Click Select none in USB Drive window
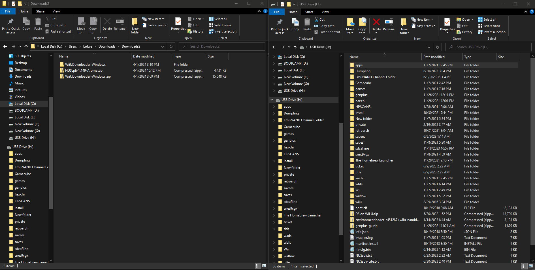This screenshot has height=270, width=535. 489,26
